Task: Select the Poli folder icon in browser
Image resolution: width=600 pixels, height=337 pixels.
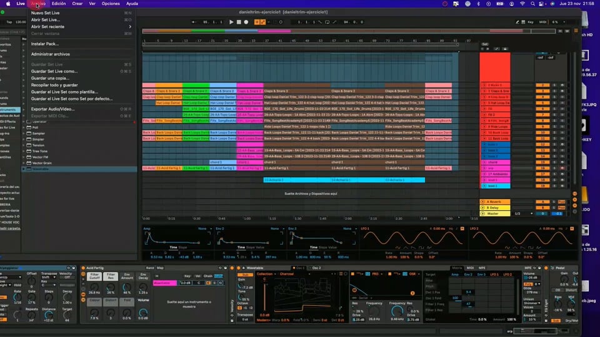Action: click(x=29, y=127)
